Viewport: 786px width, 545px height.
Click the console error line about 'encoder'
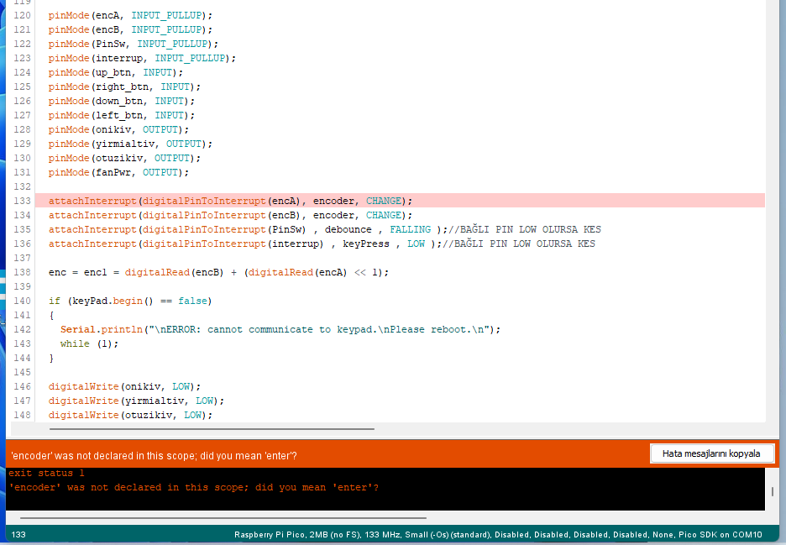(x=193, y=488)
